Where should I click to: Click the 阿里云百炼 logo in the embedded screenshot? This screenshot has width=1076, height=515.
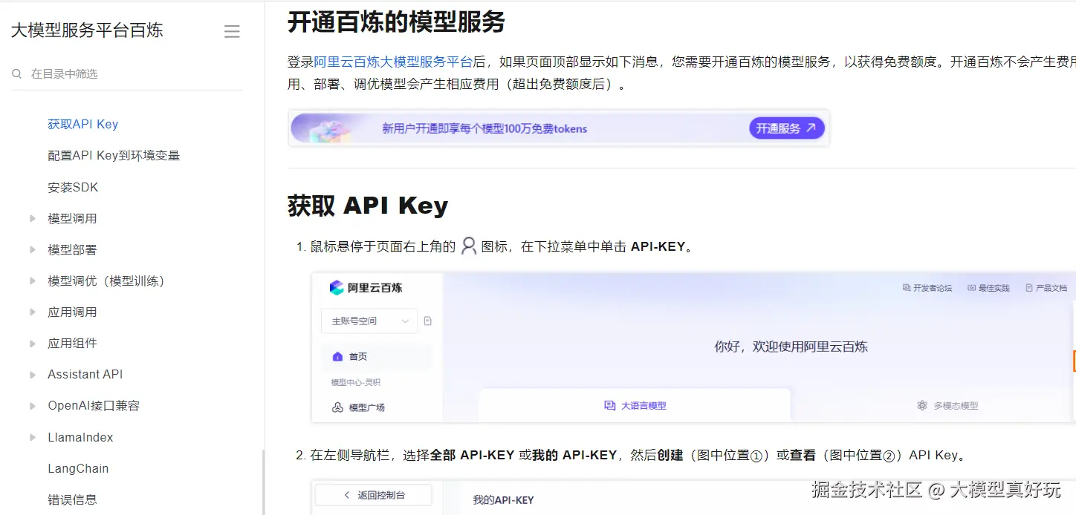(x=366, y=288)
